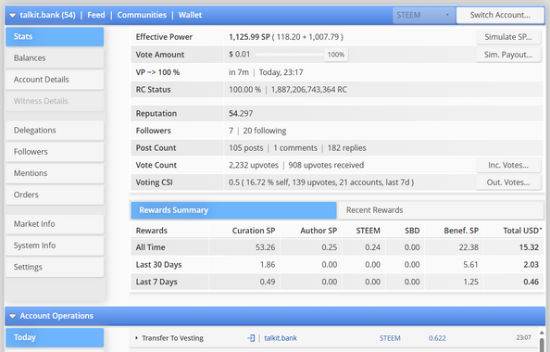Open Simulate SP dialog
The image size is (550, 352).
[x=508, y=37]
